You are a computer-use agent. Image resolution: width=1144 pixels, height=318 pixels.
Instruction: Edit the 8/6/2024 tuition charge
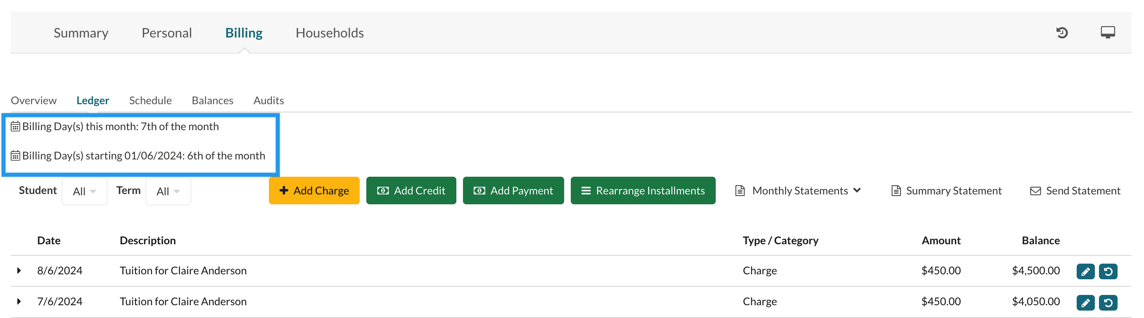click(1085, 271)
